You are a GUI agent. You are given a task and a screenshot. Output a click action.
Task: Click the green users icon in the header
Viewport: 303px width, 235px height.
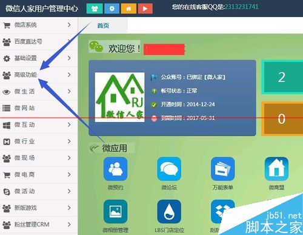[x=95, y=9]
